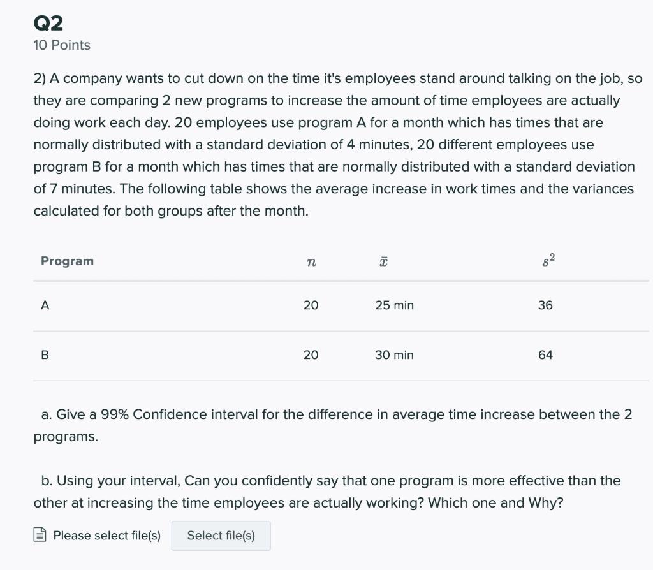Screen dimensions: 653x570
Task: Click the variance value 64 in row B
Action: click(x=545, y=354)
